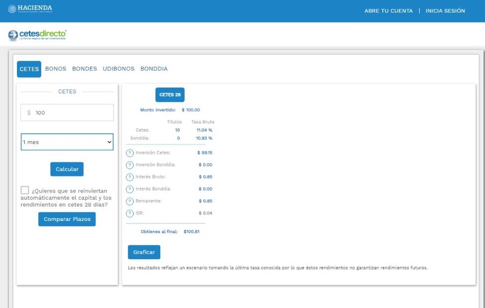
Task: Open help icon beside Interés Bonddia
Action: 130,189
